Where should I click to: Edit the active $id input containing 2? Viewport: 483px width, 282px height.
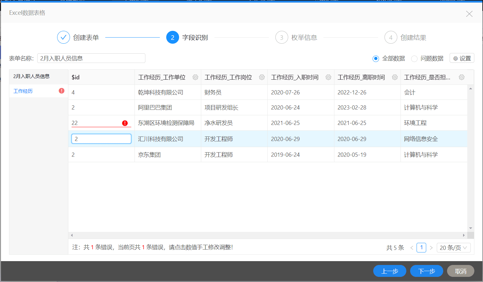(101, 139)
